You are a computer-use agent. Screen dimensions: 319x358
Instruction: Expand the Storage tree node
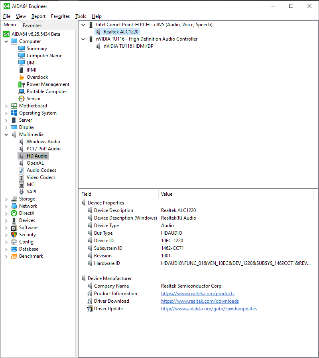6,199
